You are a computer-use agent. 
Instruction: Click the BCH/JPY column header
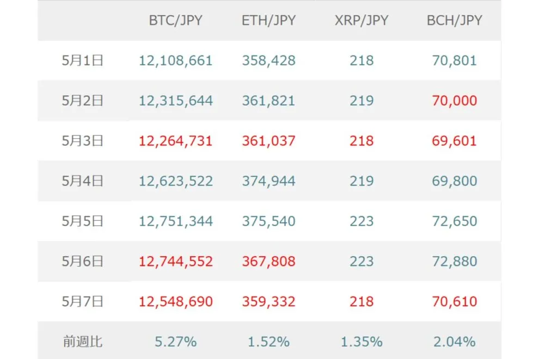pos(455,21)
